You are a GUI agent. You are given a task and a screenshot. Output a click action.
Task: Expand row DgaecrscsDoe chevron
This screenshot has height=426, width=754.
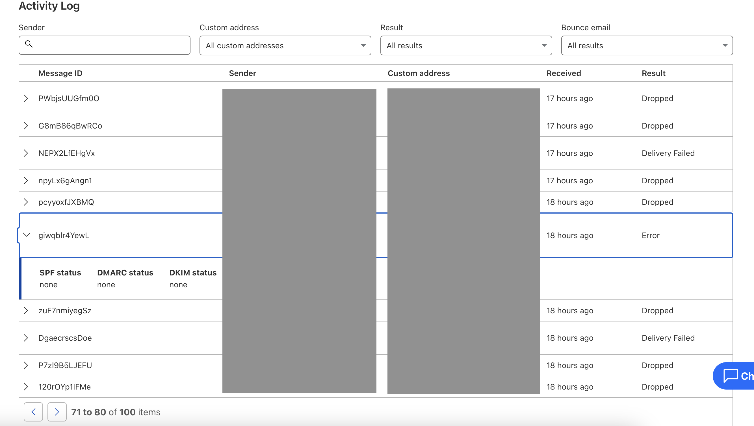tap(26, 338)
